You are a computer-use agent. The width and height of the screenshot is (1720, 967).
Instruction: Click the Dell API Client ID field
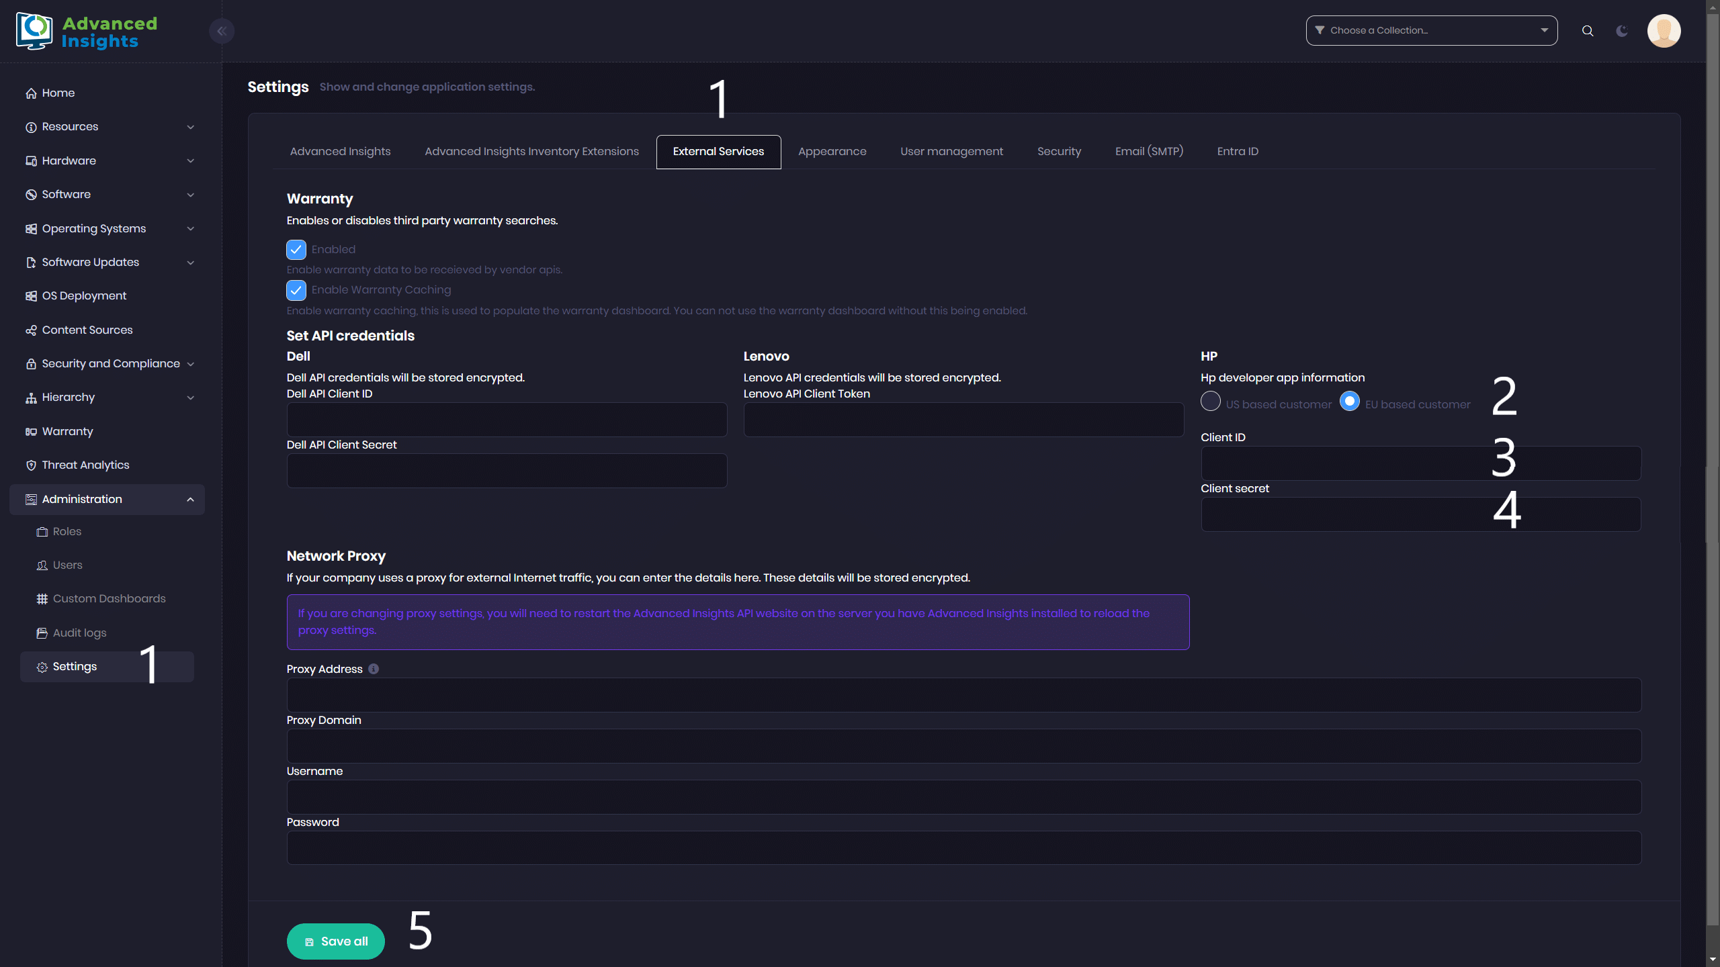click(x=507, y=420)
